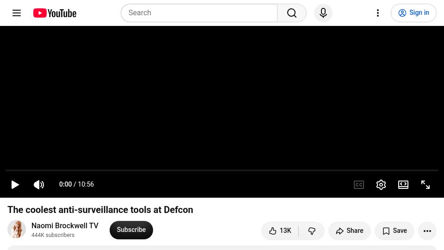This screenshot has height=250, width=444.
Task: Toggle closed captions CC button
Action: pyautogui.click(x=359, y=185)
